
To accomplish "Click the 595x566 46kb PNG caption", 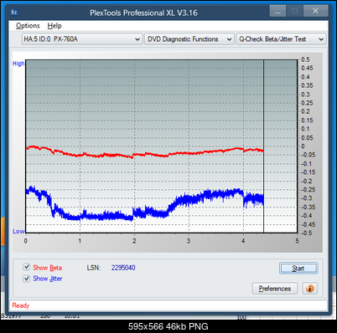I will 168,326.
